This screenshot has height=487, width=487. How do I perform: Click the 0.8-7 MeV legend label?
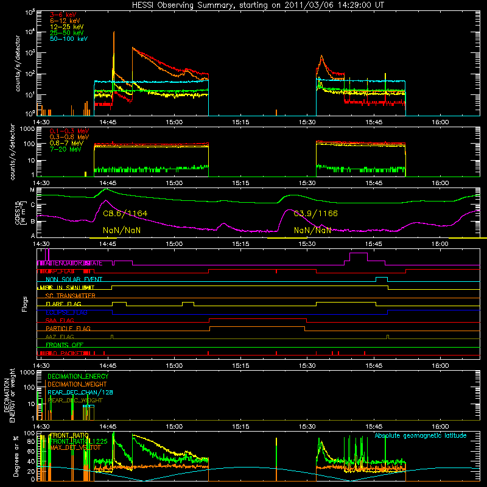(67, 143)
